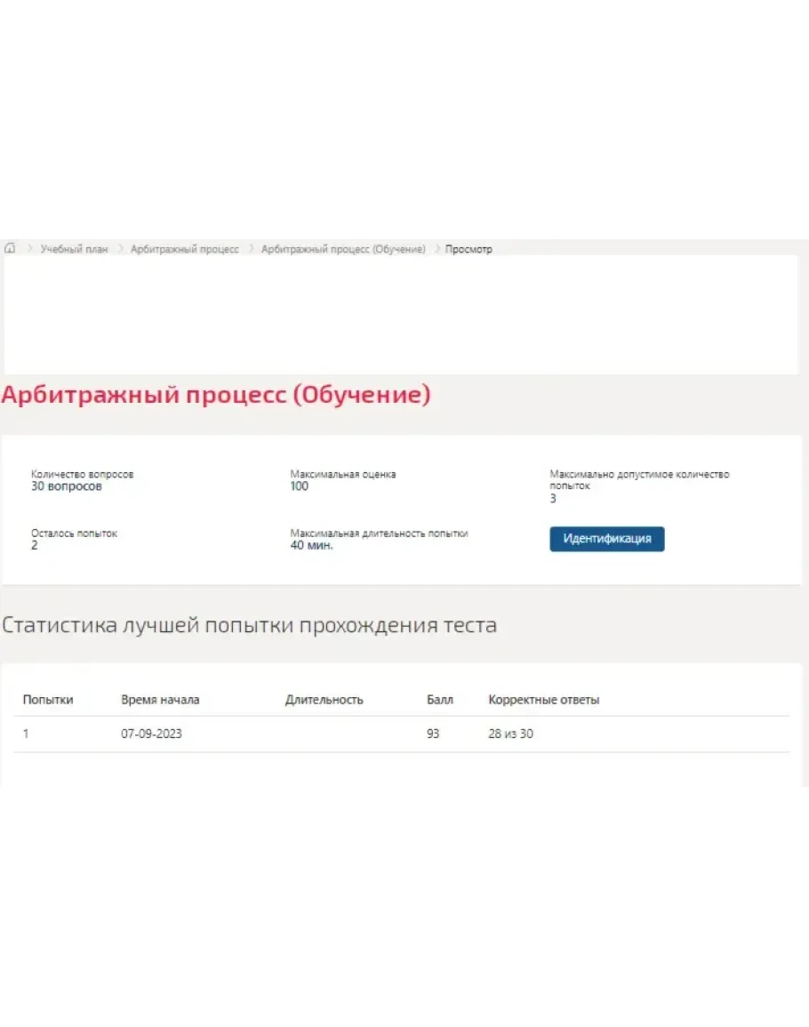
Task: Click the Статистика лучшей попытки heading
Action: point(249,625)
